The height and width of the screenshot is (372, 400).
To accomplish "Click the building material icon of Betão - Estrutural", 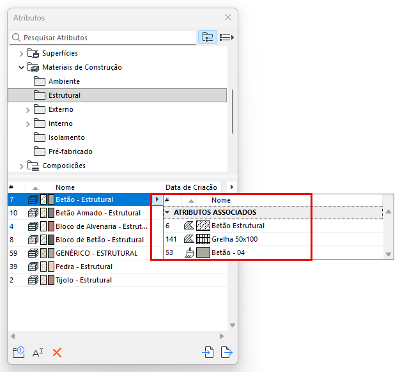I will pos(33,199).
